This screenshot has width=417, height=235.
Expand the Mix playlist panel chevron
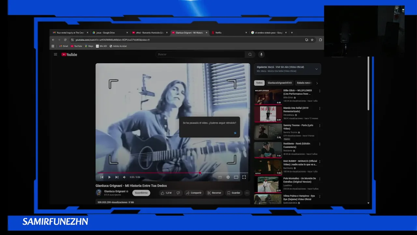pyautogui.click(x=316, y=69)
